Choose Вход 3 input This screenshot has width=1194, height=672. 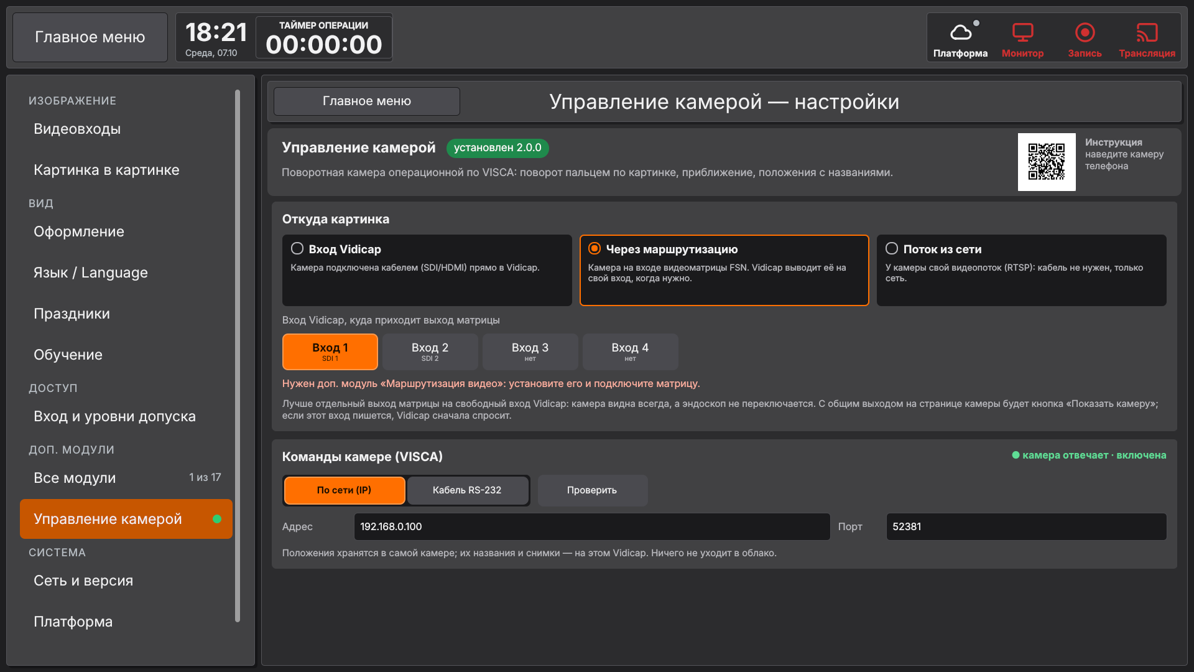[530, 352]
